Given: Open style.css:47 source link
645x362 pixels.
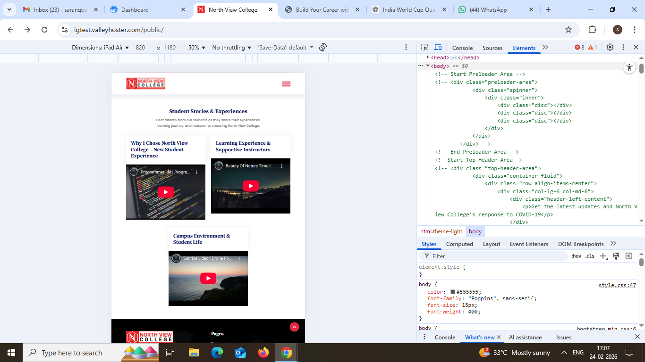Looking at the screenshot, I should pyautogui.click(x=617, y=285).
